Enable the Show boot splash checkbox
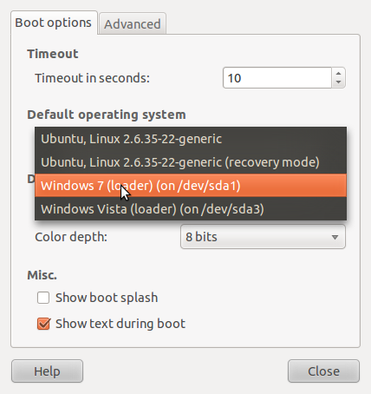371x394 pixels. 43,298
